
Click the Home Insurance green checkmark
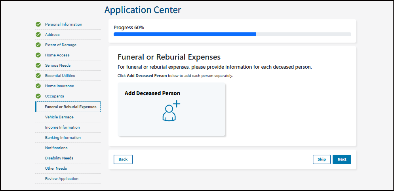click(38, 86)
